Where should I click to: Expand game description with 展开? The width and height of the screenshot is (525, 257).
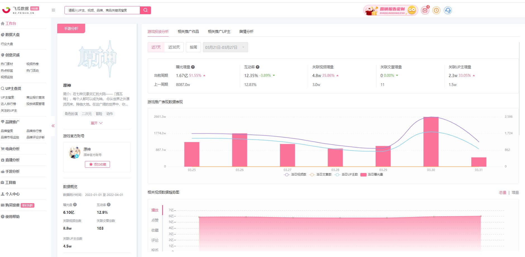(97, 123)
